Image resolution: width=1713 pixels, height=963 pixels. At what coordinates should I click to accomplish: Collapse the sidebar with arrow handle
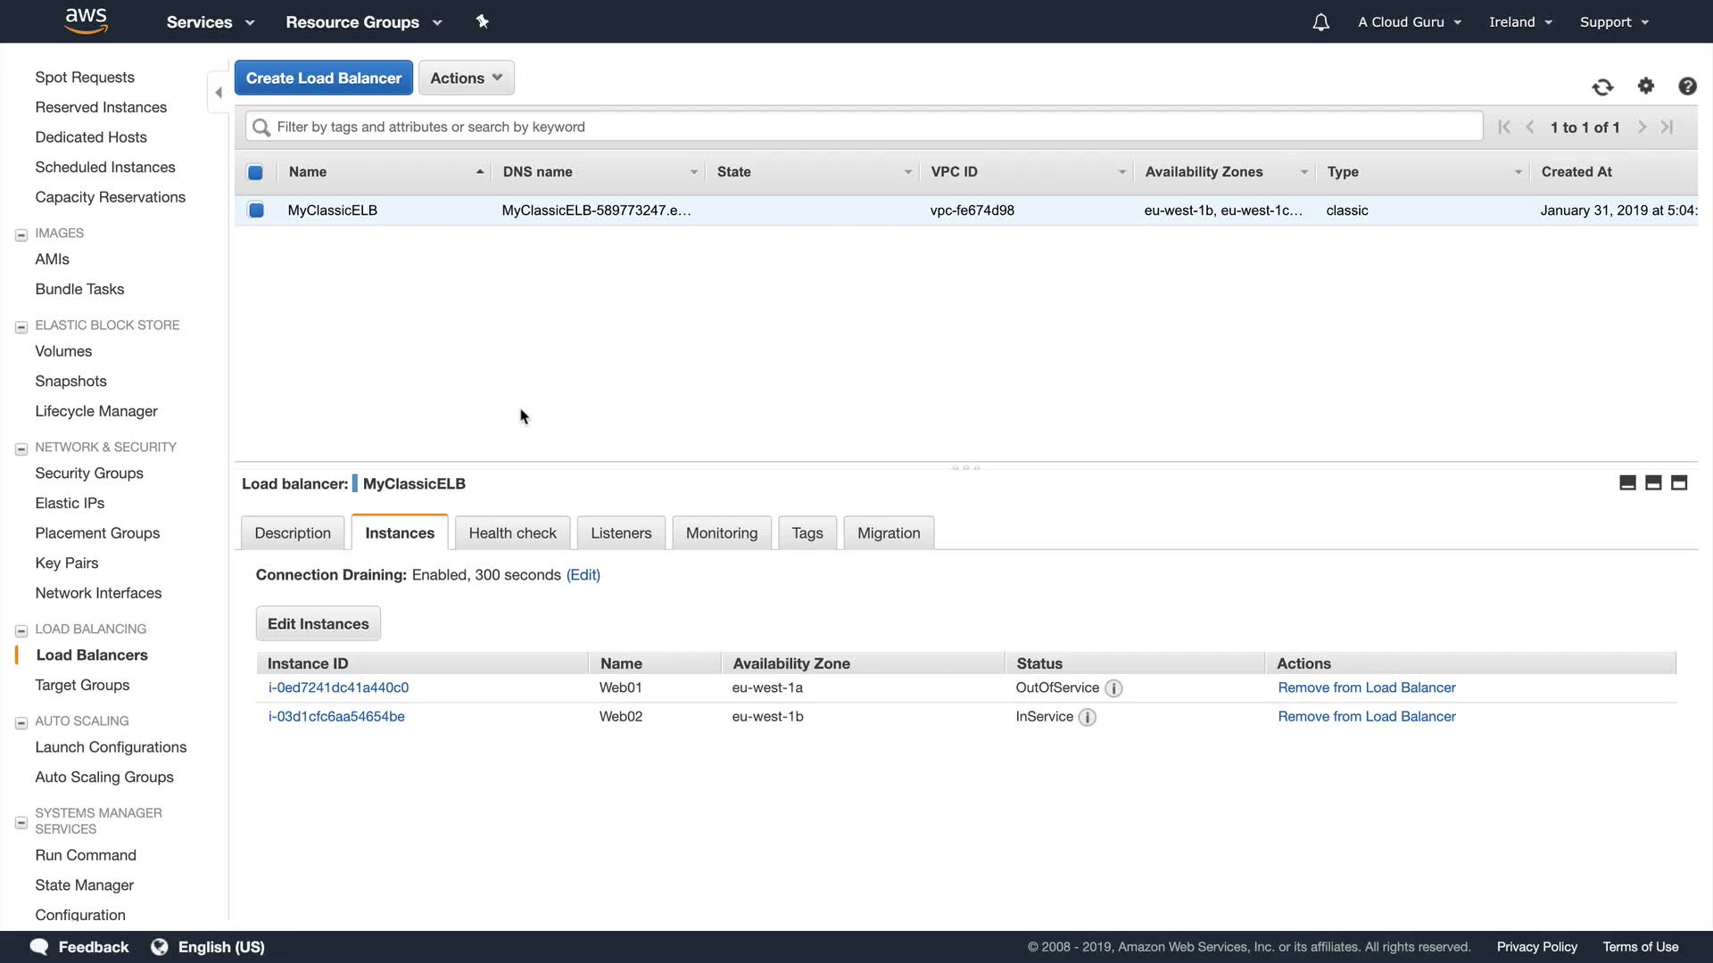(x=219, y=93)
